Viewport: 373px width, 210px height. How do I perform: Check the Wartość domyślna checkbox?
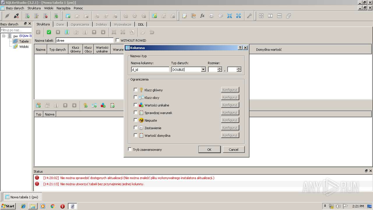point(136,135)
